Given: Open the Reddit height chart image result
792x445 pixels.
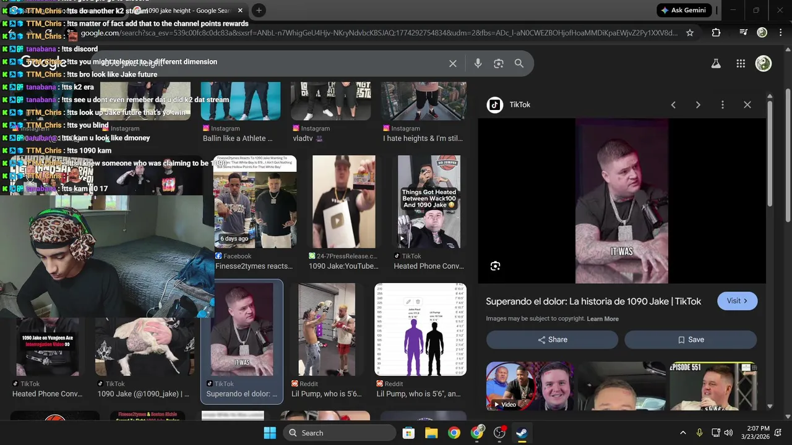Looking at the screenshot, I should coord(420,329).
